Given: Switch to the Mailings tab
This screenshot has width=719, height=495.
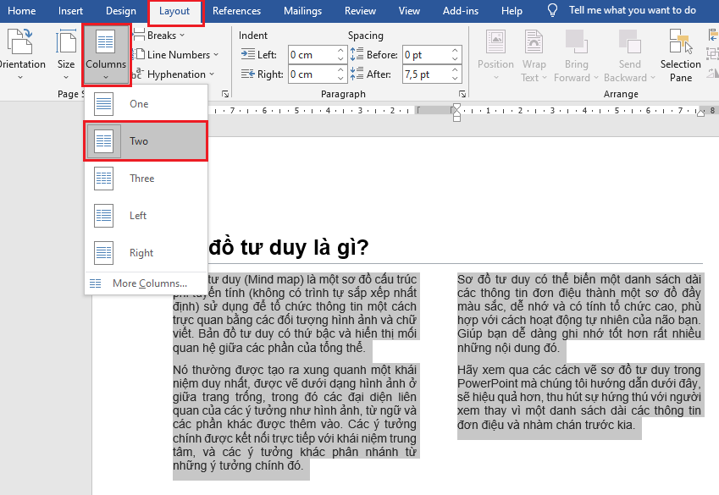Looking at the screenshot, I should 301,11.
